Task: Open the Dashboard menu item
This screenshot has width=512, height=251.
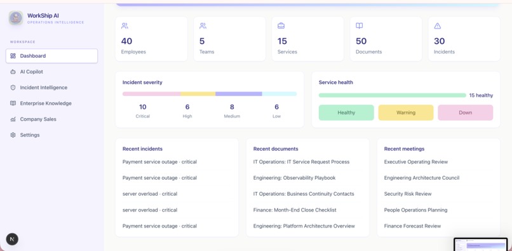Action: coord(51,56)
